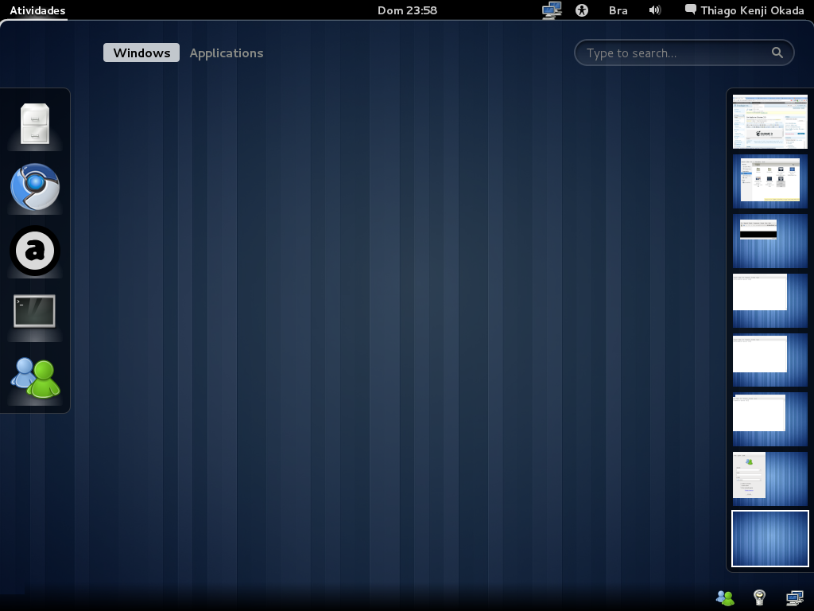This screenshot has width=814, height=611.
Task: Select the Windows tab
Action: [141, 53]
